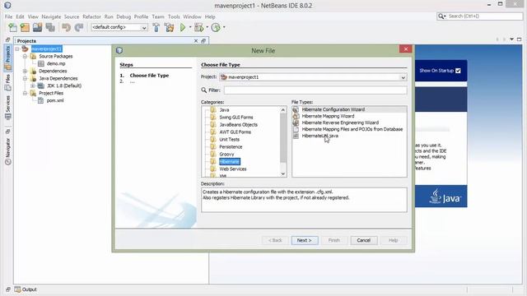The width and height of the screenshot is (527, 296).
Task: Select the Java category
Action: coord(224,110)
